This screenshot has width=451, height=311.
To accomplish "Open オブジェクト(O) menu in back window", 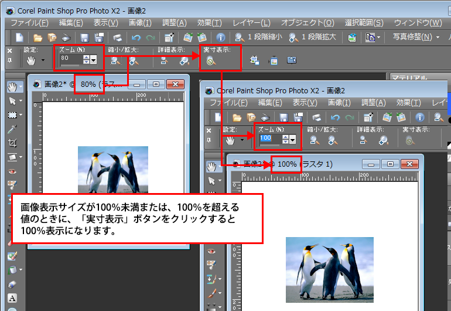I will click(307, 23).
